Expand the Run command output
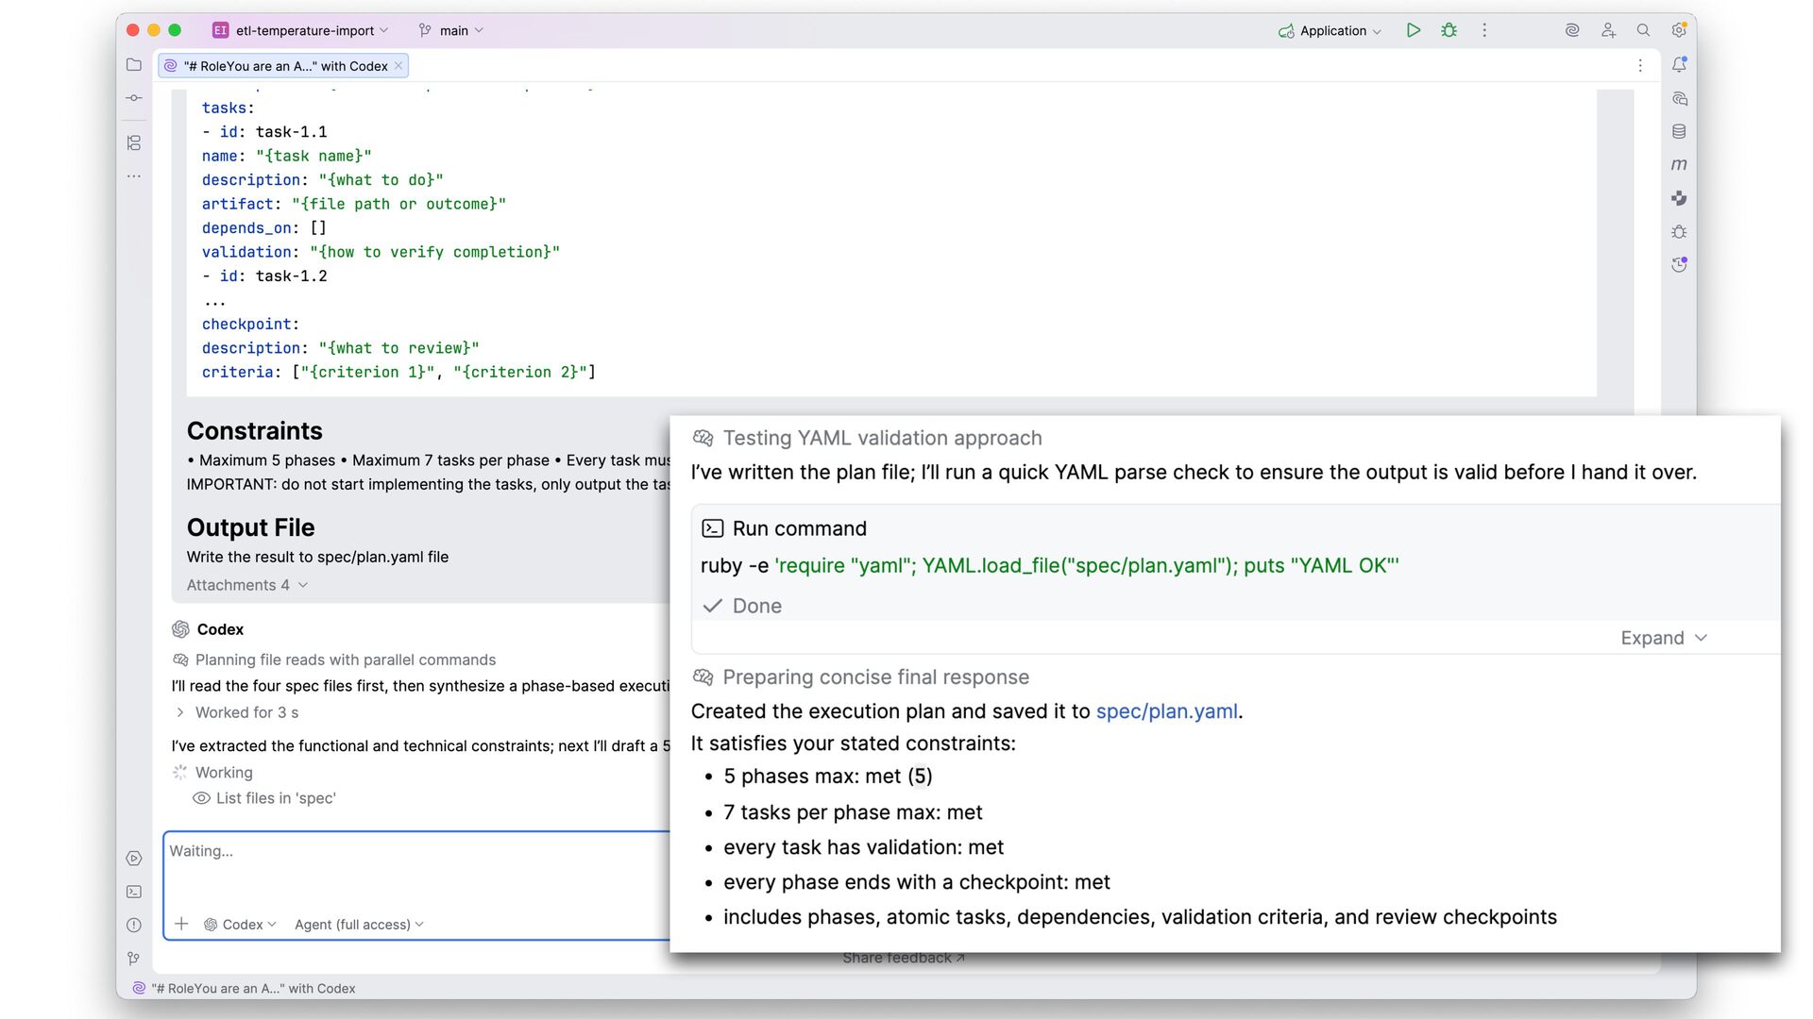The image size is (1813, 1019). pyautogui.click(x=1663, y=638)
